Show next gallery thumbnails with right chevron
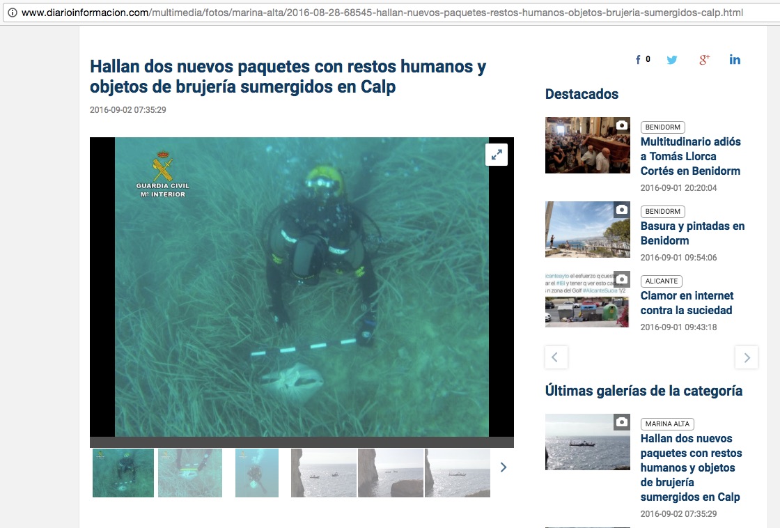Image resolution: width=780 pixels, height=528 pixels. pos(504,467)
